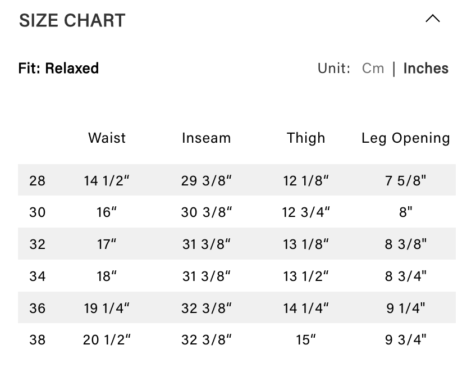Viewport: 476px width, 372px height.
Task: Click the 14 1/2" waist value
Action: point(107,181)
